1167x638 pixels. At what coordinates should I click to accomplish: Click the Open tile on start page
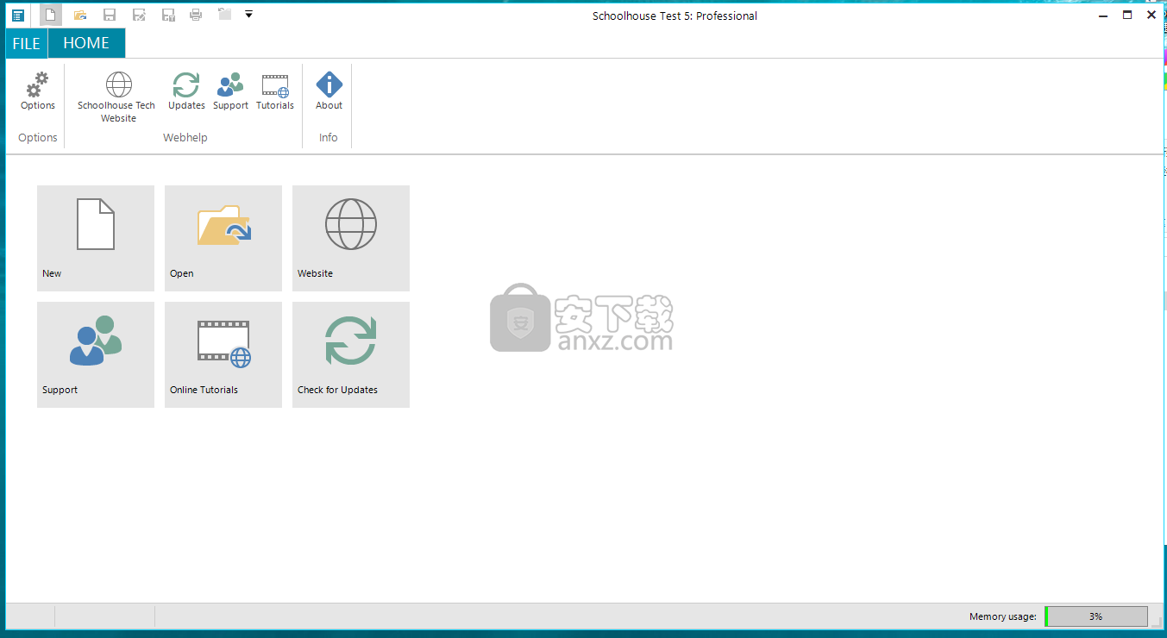[x=223, y=238]
